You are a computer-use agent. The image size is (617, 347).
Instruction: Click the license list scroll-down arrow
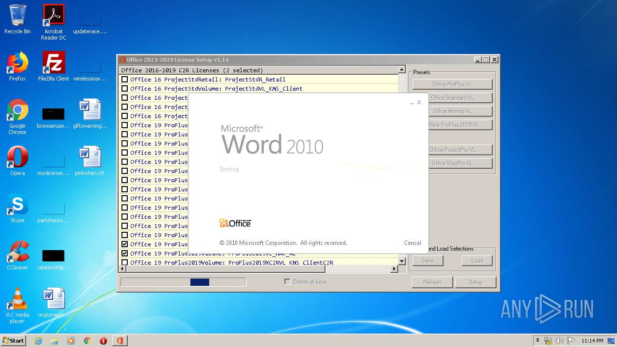402,261
